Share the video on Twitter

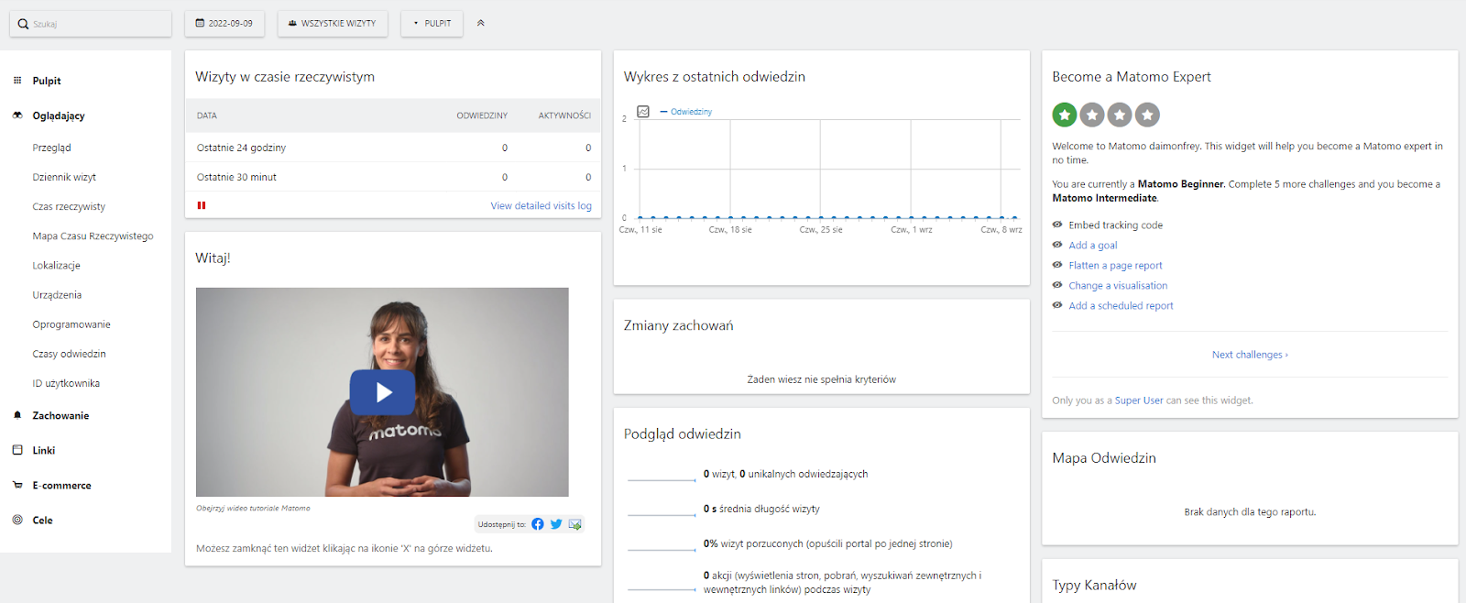tap(556, 524)
